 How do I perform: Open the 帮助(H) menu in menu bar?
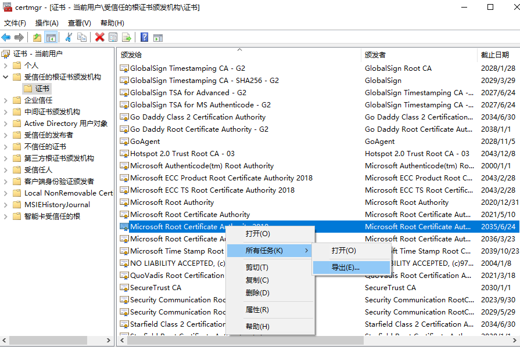112,23
